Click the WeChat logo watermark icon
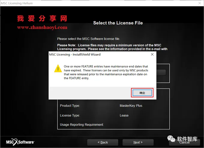This screenshot has height=148, width=204. pyautogui.click(x=171, y=139)
